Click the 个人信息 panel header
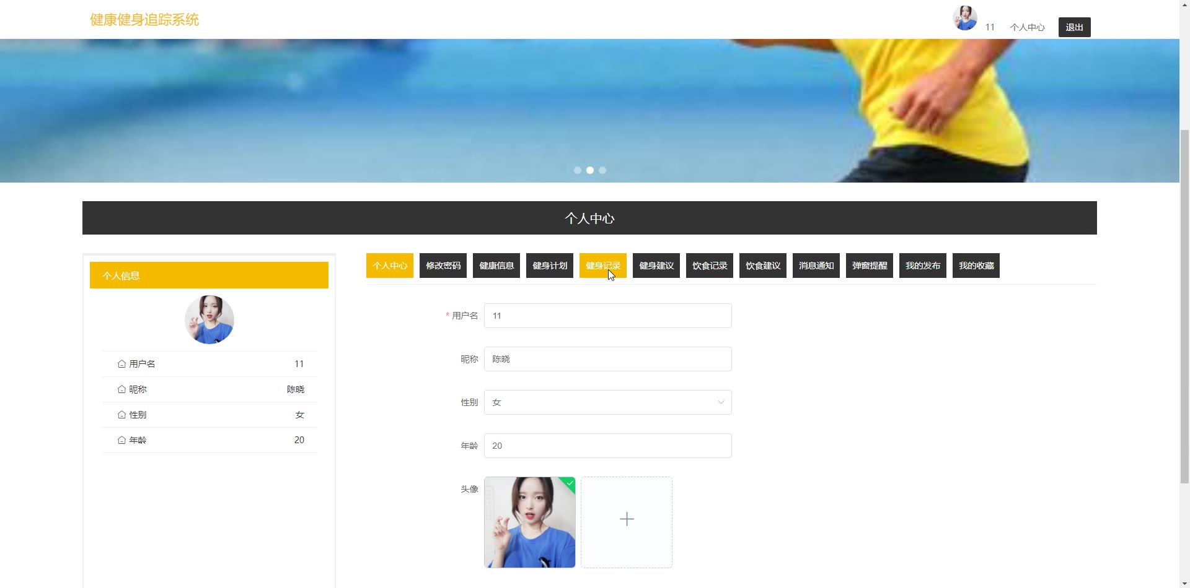Screen dimensions: 1190x588 coord(209,275)
